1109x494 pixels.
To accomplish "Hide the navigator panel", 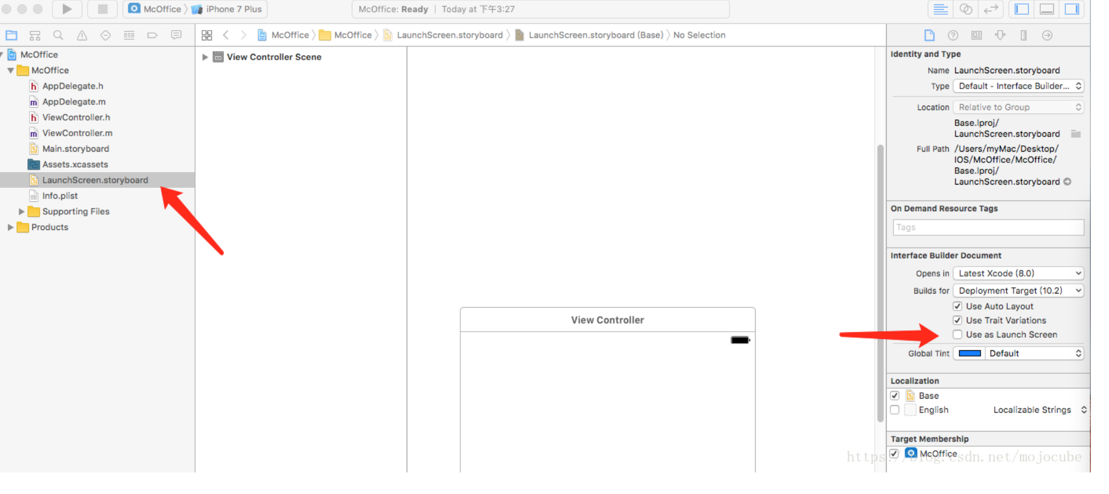I will pos(1022,9).
